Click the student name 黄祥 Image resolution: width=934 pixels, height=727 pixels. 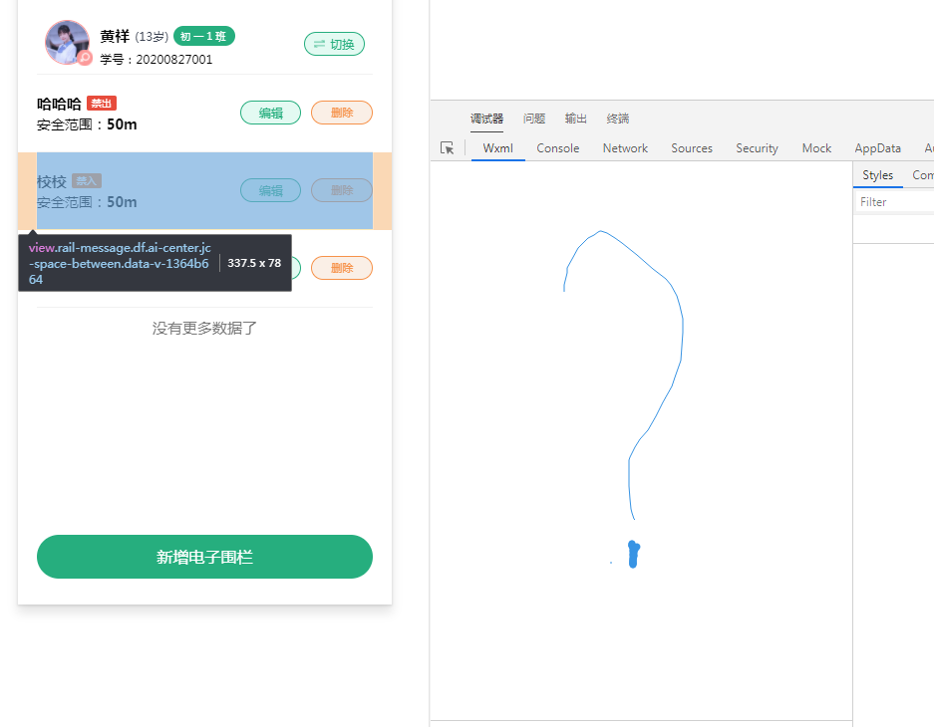point(115,36)
